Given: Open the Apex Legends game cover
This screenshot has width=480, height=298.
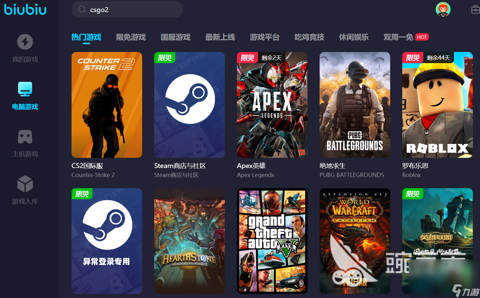Looking at the screenshot, I should click(x=272, y=105).
